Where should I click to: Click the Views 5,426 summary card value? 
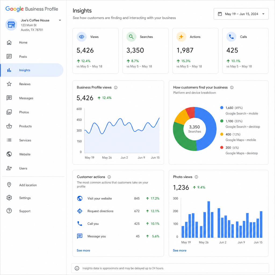(x=85, y=50)
